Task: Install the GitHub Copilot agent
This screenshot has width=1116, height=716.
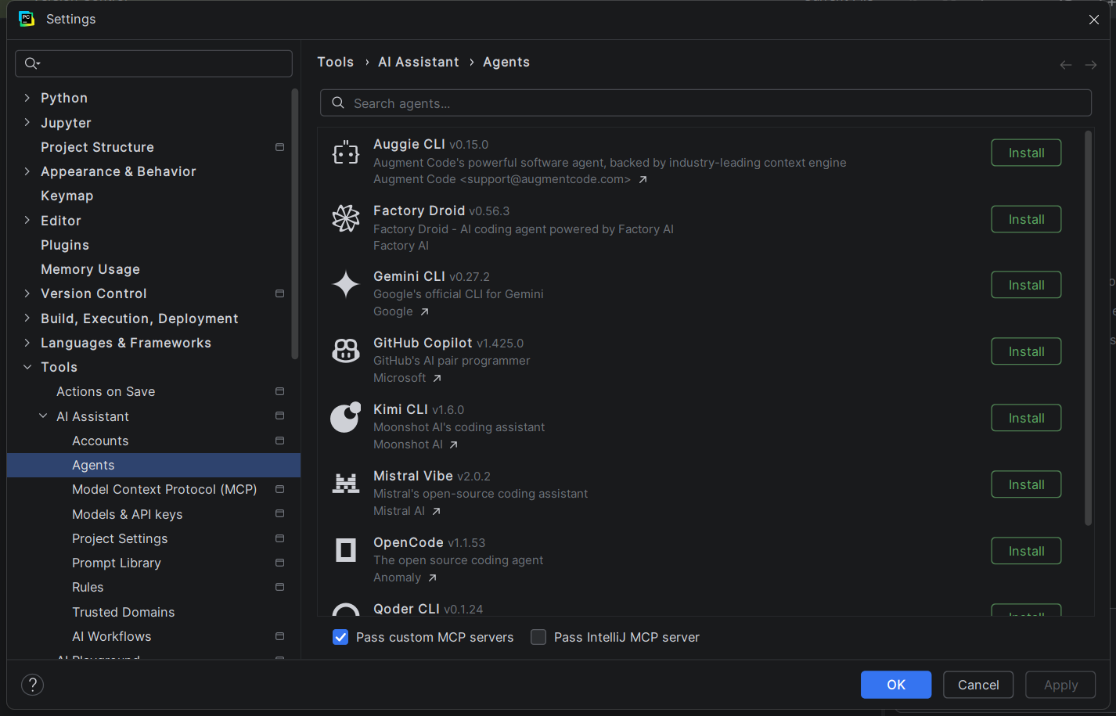Action: point(1026,351)
